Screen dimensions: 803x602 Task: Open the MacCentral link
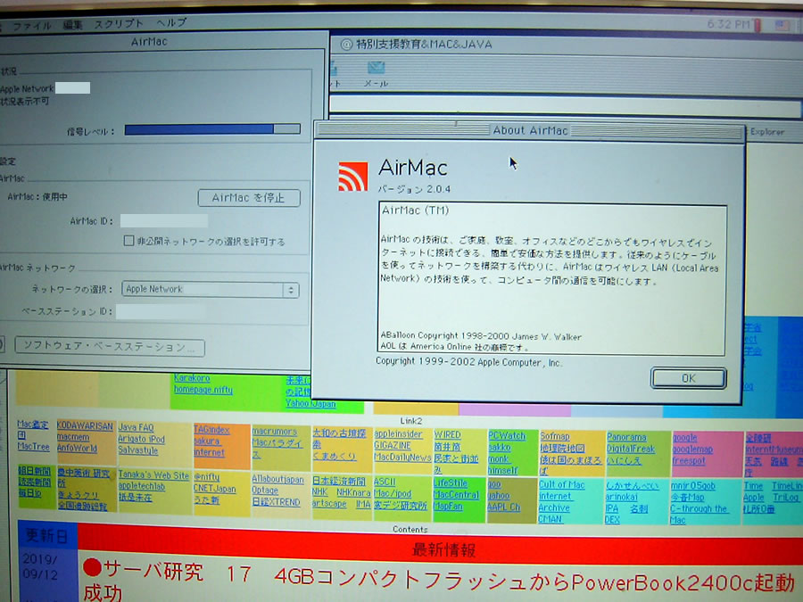(456, 494)
